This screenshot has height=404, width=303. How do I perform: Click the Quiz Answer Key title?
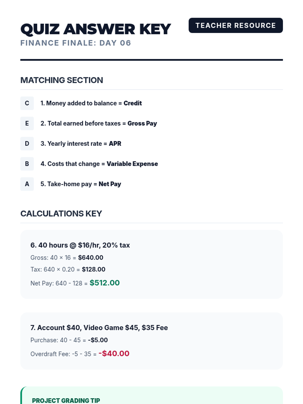(x=96, y=29)
